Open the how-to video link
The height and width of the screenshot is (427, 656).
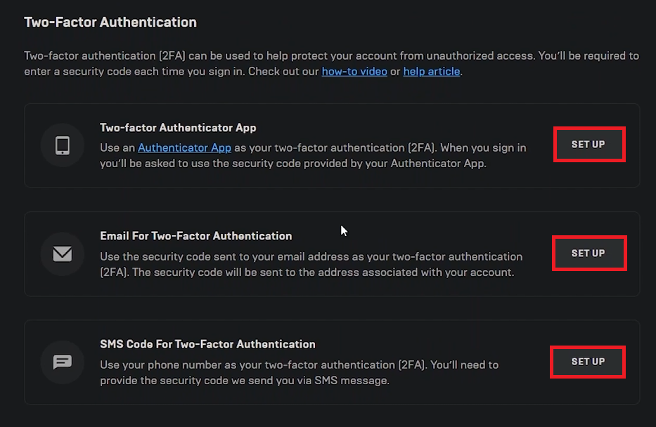click(x=354, y=72)
